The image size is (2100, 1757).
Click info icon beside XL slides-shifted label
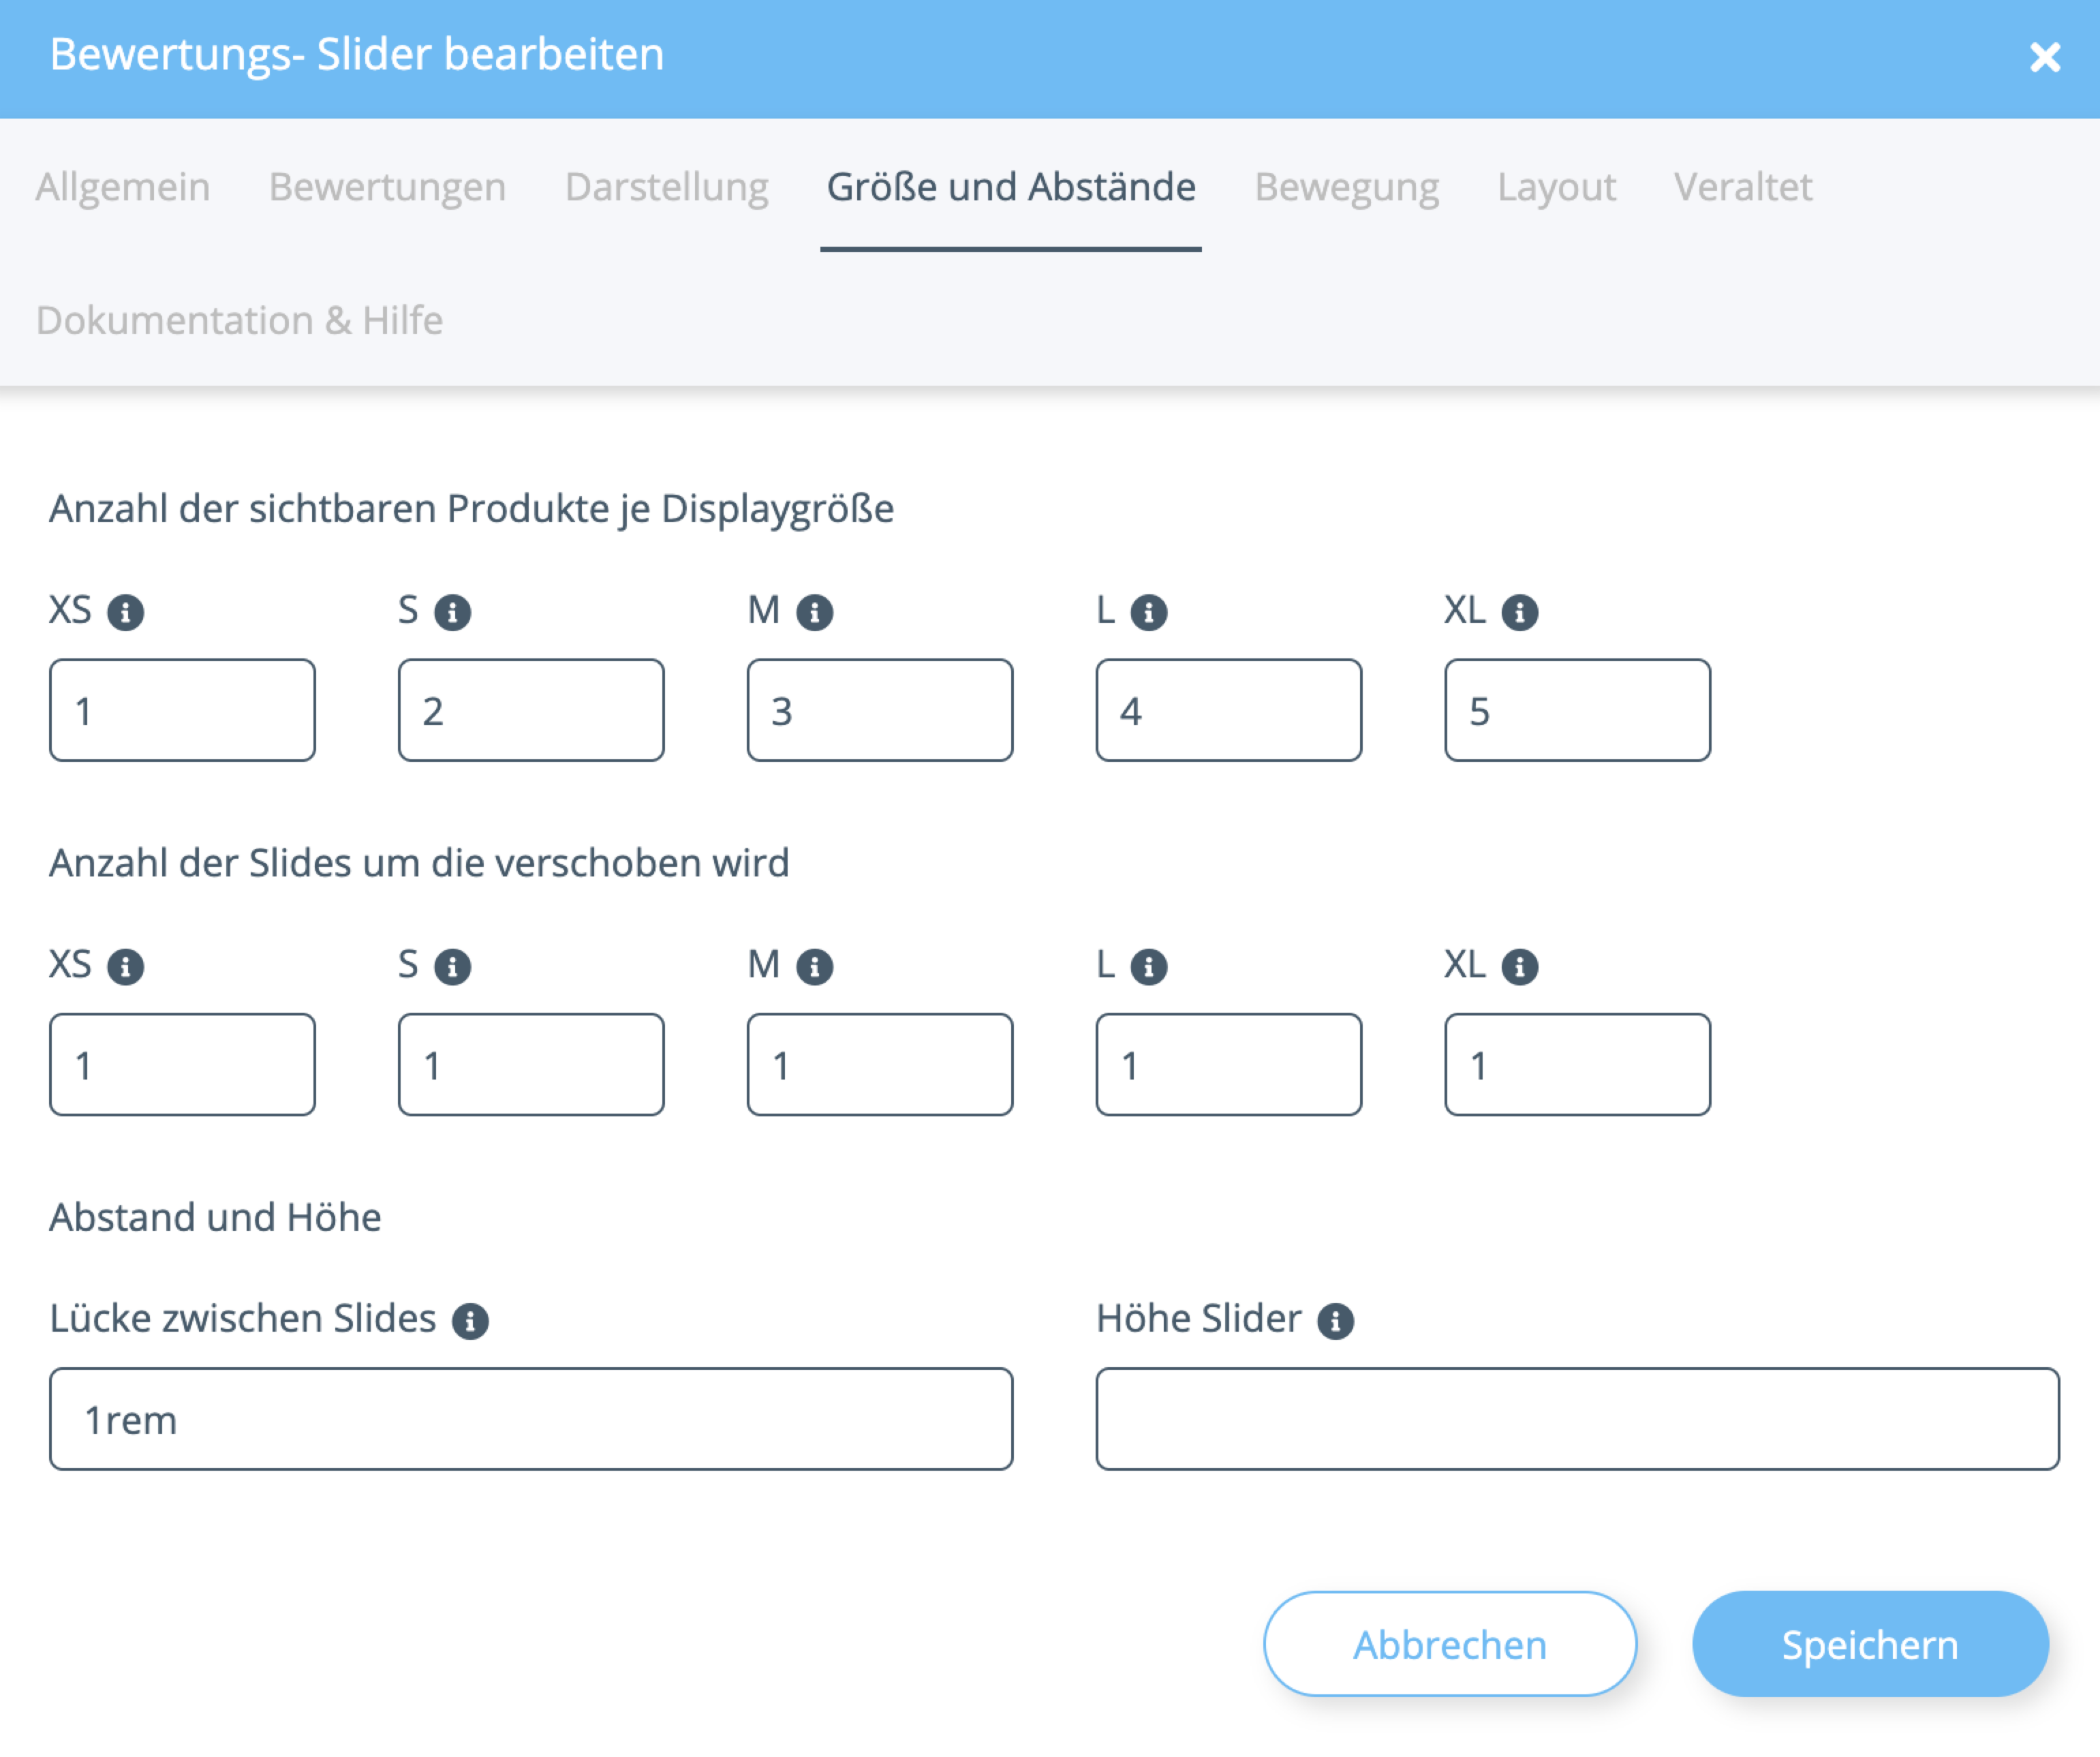click(x=1519, y=966)
